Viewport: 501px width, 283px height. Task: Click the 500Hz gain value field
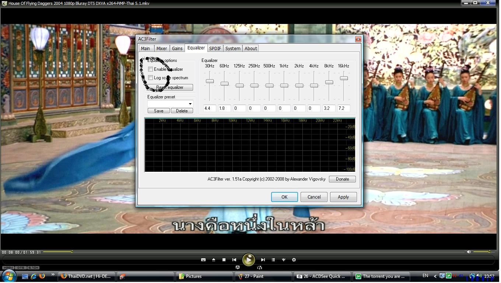[x=269, y=108]
